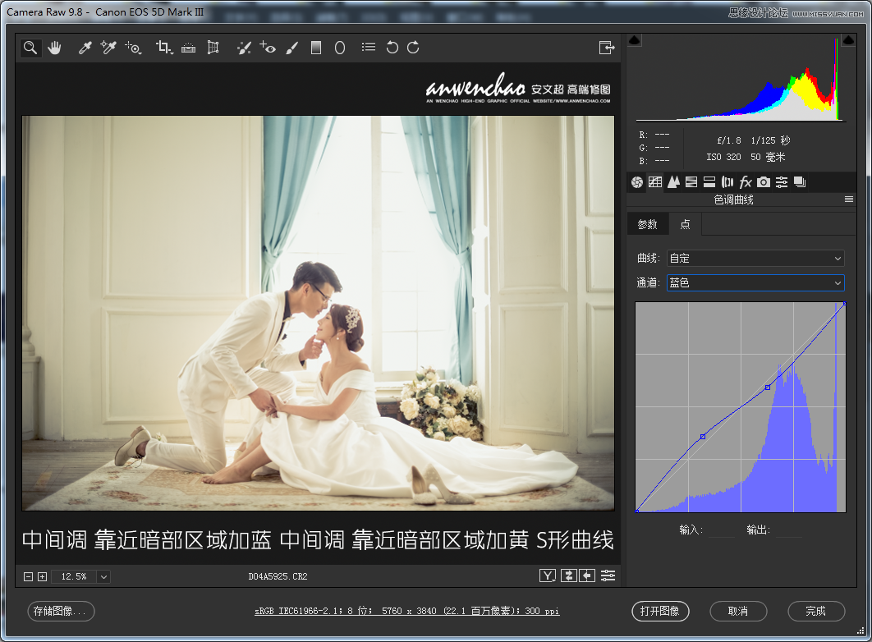This screenshot has width=872, height=642.
Task: Toggle swap before/after settings view
Action: pos(568,576)
